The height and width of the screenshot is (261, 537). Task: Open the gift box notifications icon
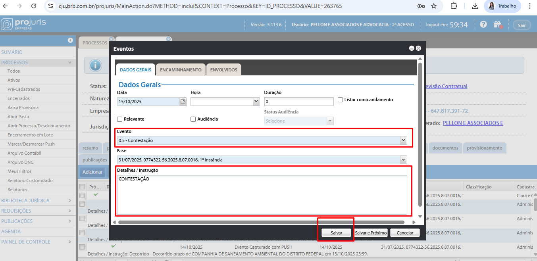(x=497, y=25)
